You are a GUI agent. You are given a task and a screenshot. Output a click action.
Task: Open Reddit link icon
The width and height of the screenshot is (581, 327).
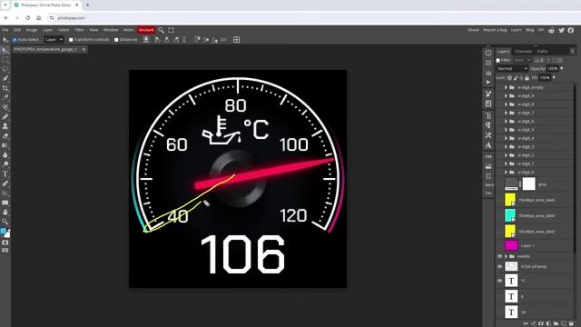coord(551,30)
